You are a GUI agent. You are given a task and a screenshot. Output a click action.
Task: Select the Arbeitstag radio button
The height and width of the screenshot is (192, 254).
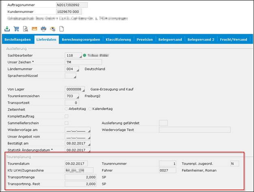[67, 109]
